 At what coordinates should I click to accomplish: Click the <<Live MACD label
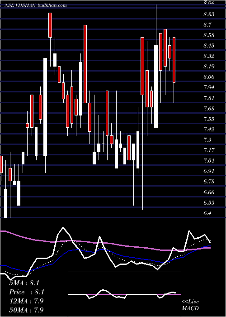[190, 305]
